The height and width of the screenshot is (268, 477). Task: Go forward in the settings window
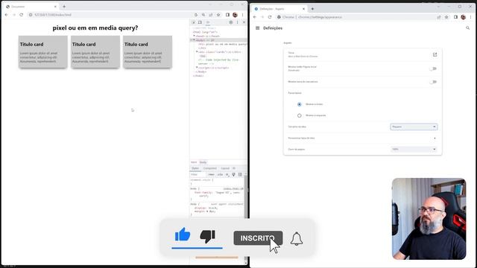(x=262, y=17)
